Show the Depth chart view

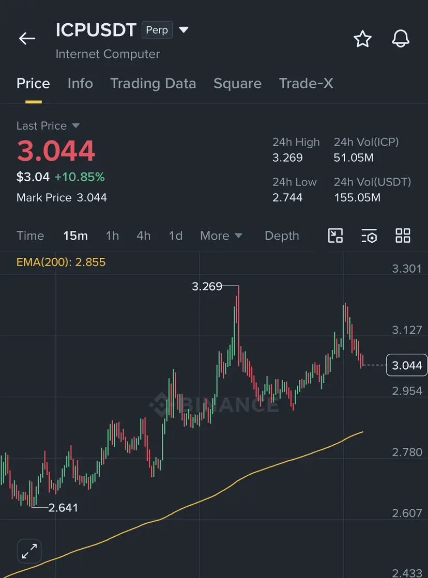tap(282, 236)
